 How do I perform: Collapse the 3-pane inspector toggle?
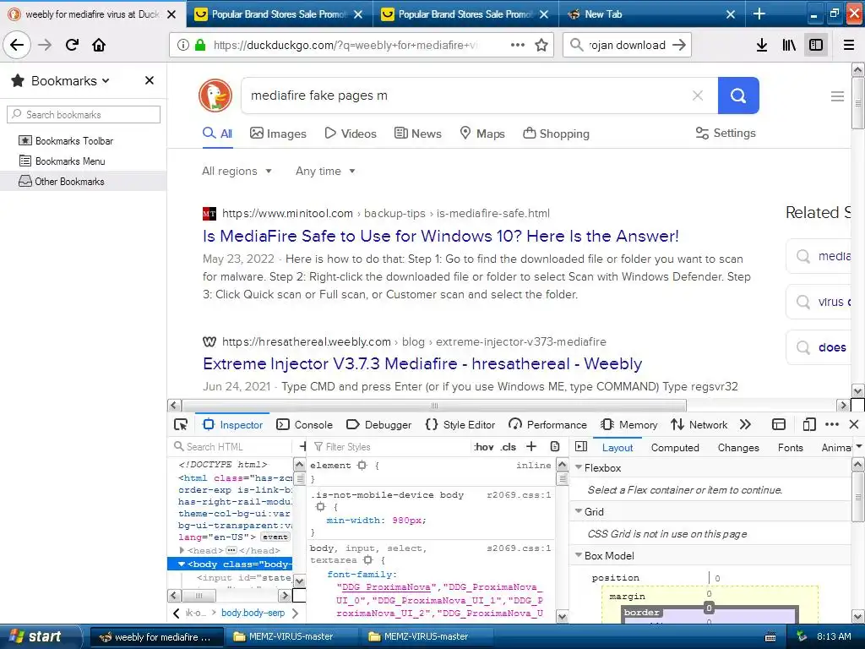tap(581, 446)
